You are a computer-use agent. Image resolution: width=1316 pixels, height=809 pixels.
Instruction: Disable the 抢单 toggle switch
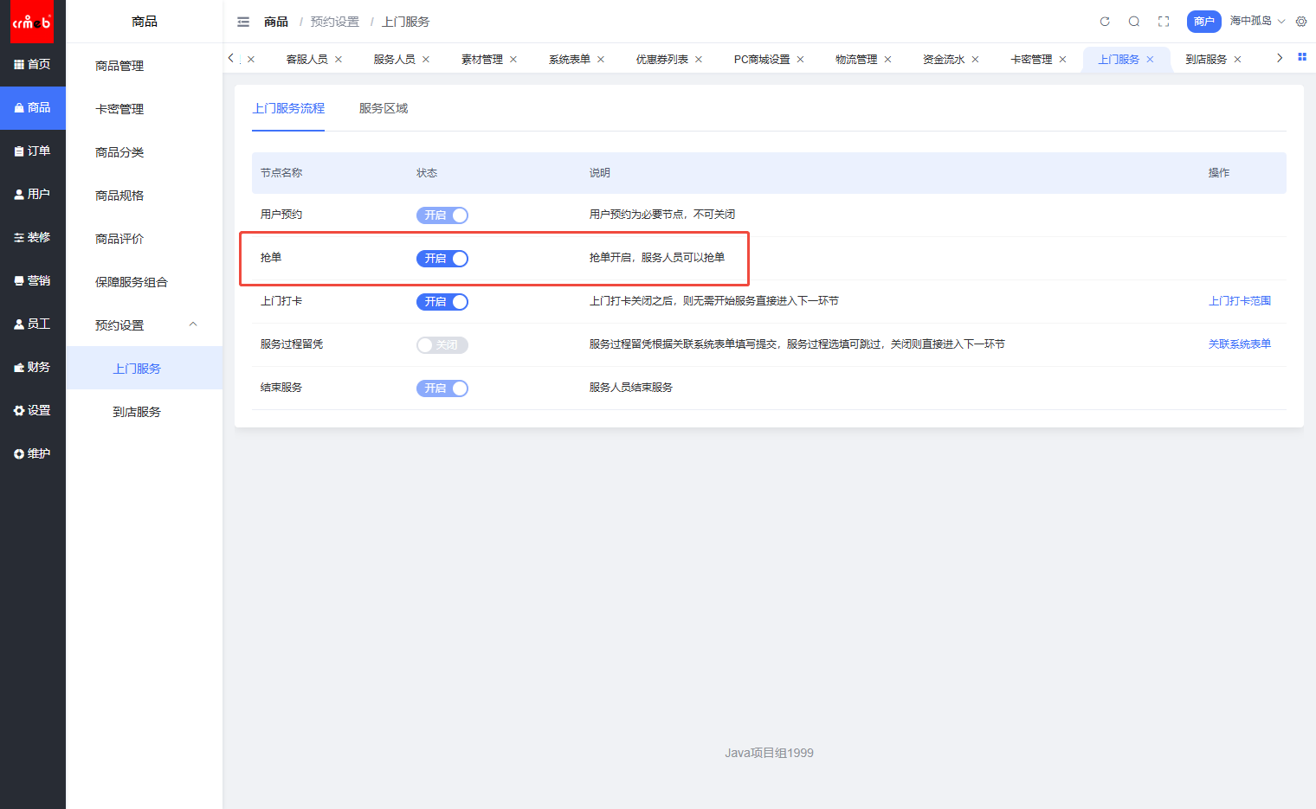pos(442,259)
